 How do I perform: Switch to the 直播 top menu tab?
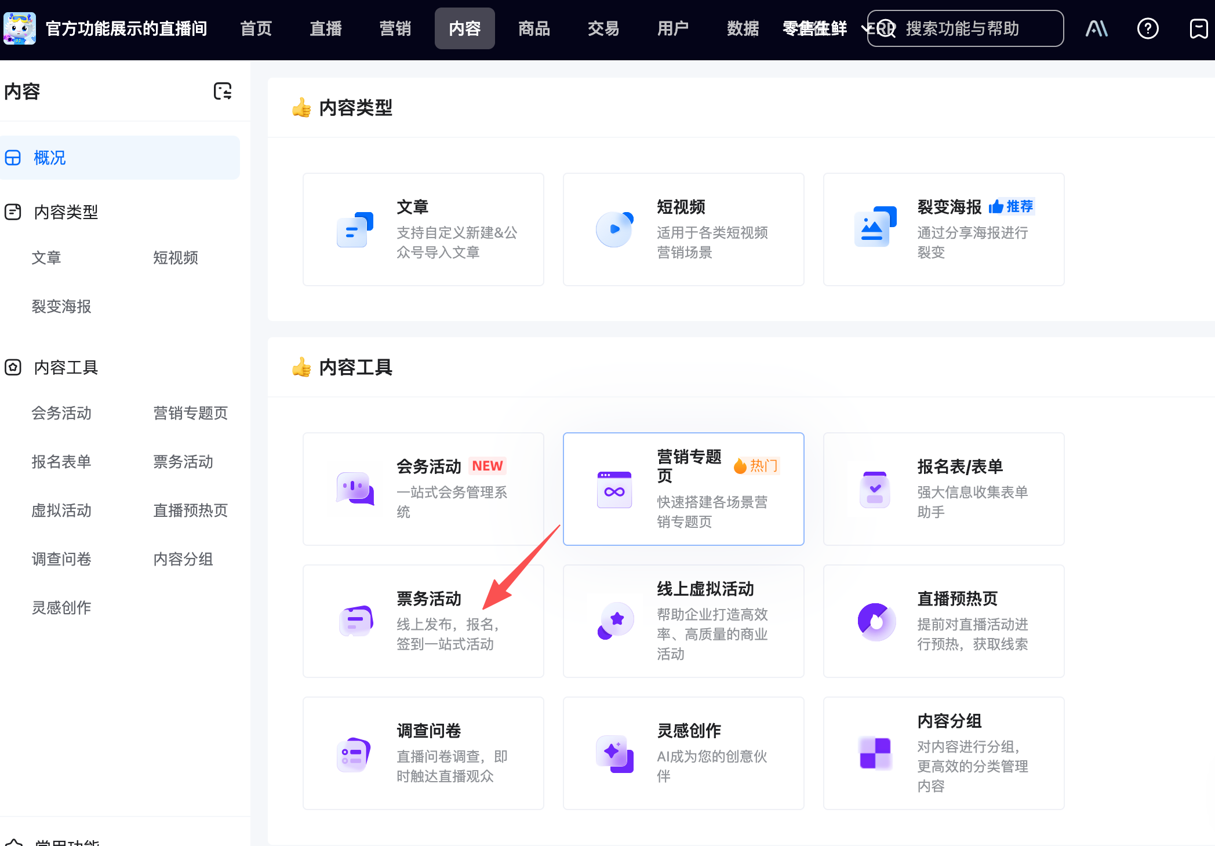coord(326,28)
